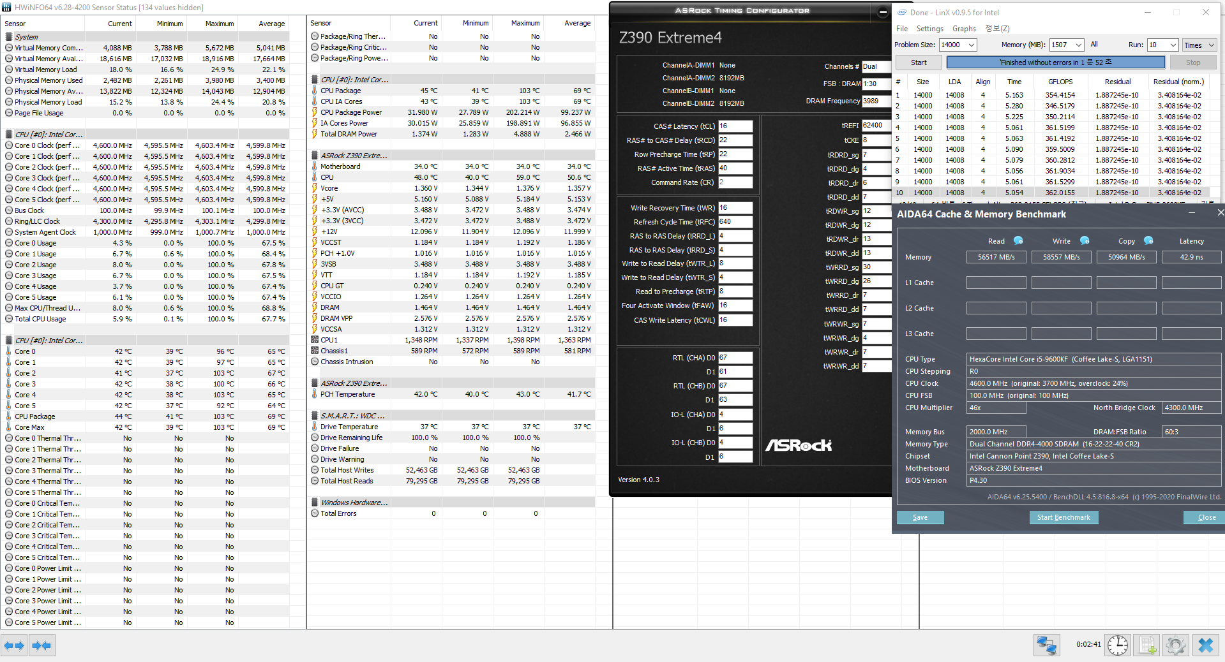Viewport: 1225px width, 662px height.
Task: Click the Total Errors sensor icon
Action: pyautogui.click(x=315, y=513)
